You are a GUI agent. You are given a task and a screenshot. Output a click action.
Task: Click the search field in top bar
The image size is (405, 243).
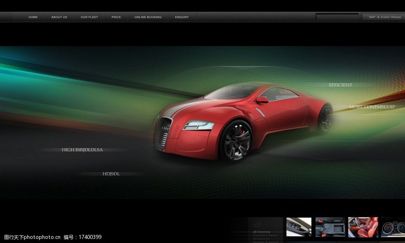pos(337,17)
